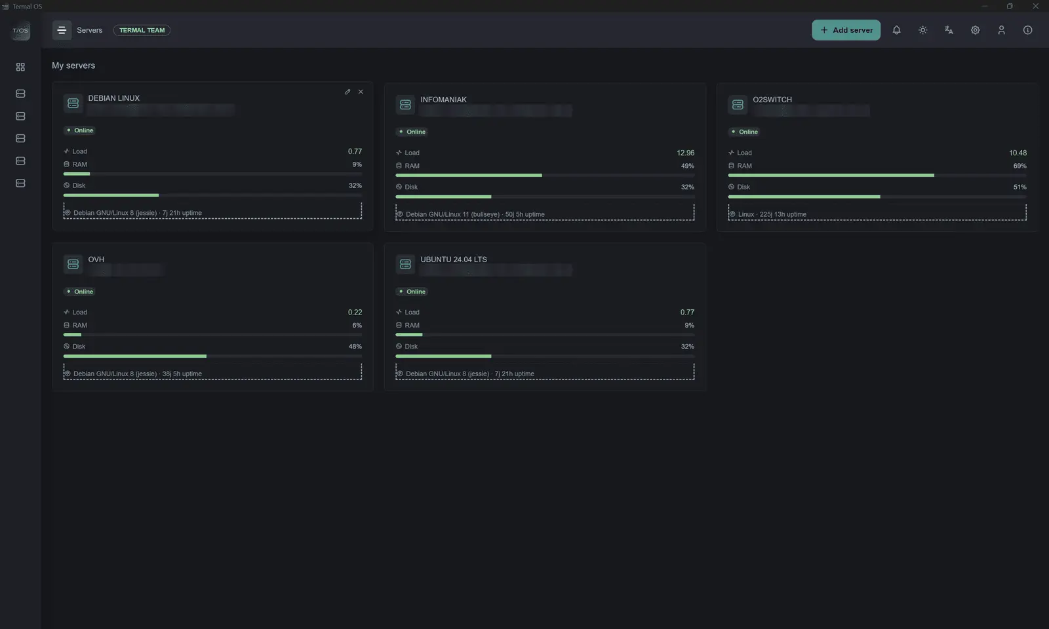Open the language translation icon
This screenshot has width=1049, height=629.
tap(949, 30)
